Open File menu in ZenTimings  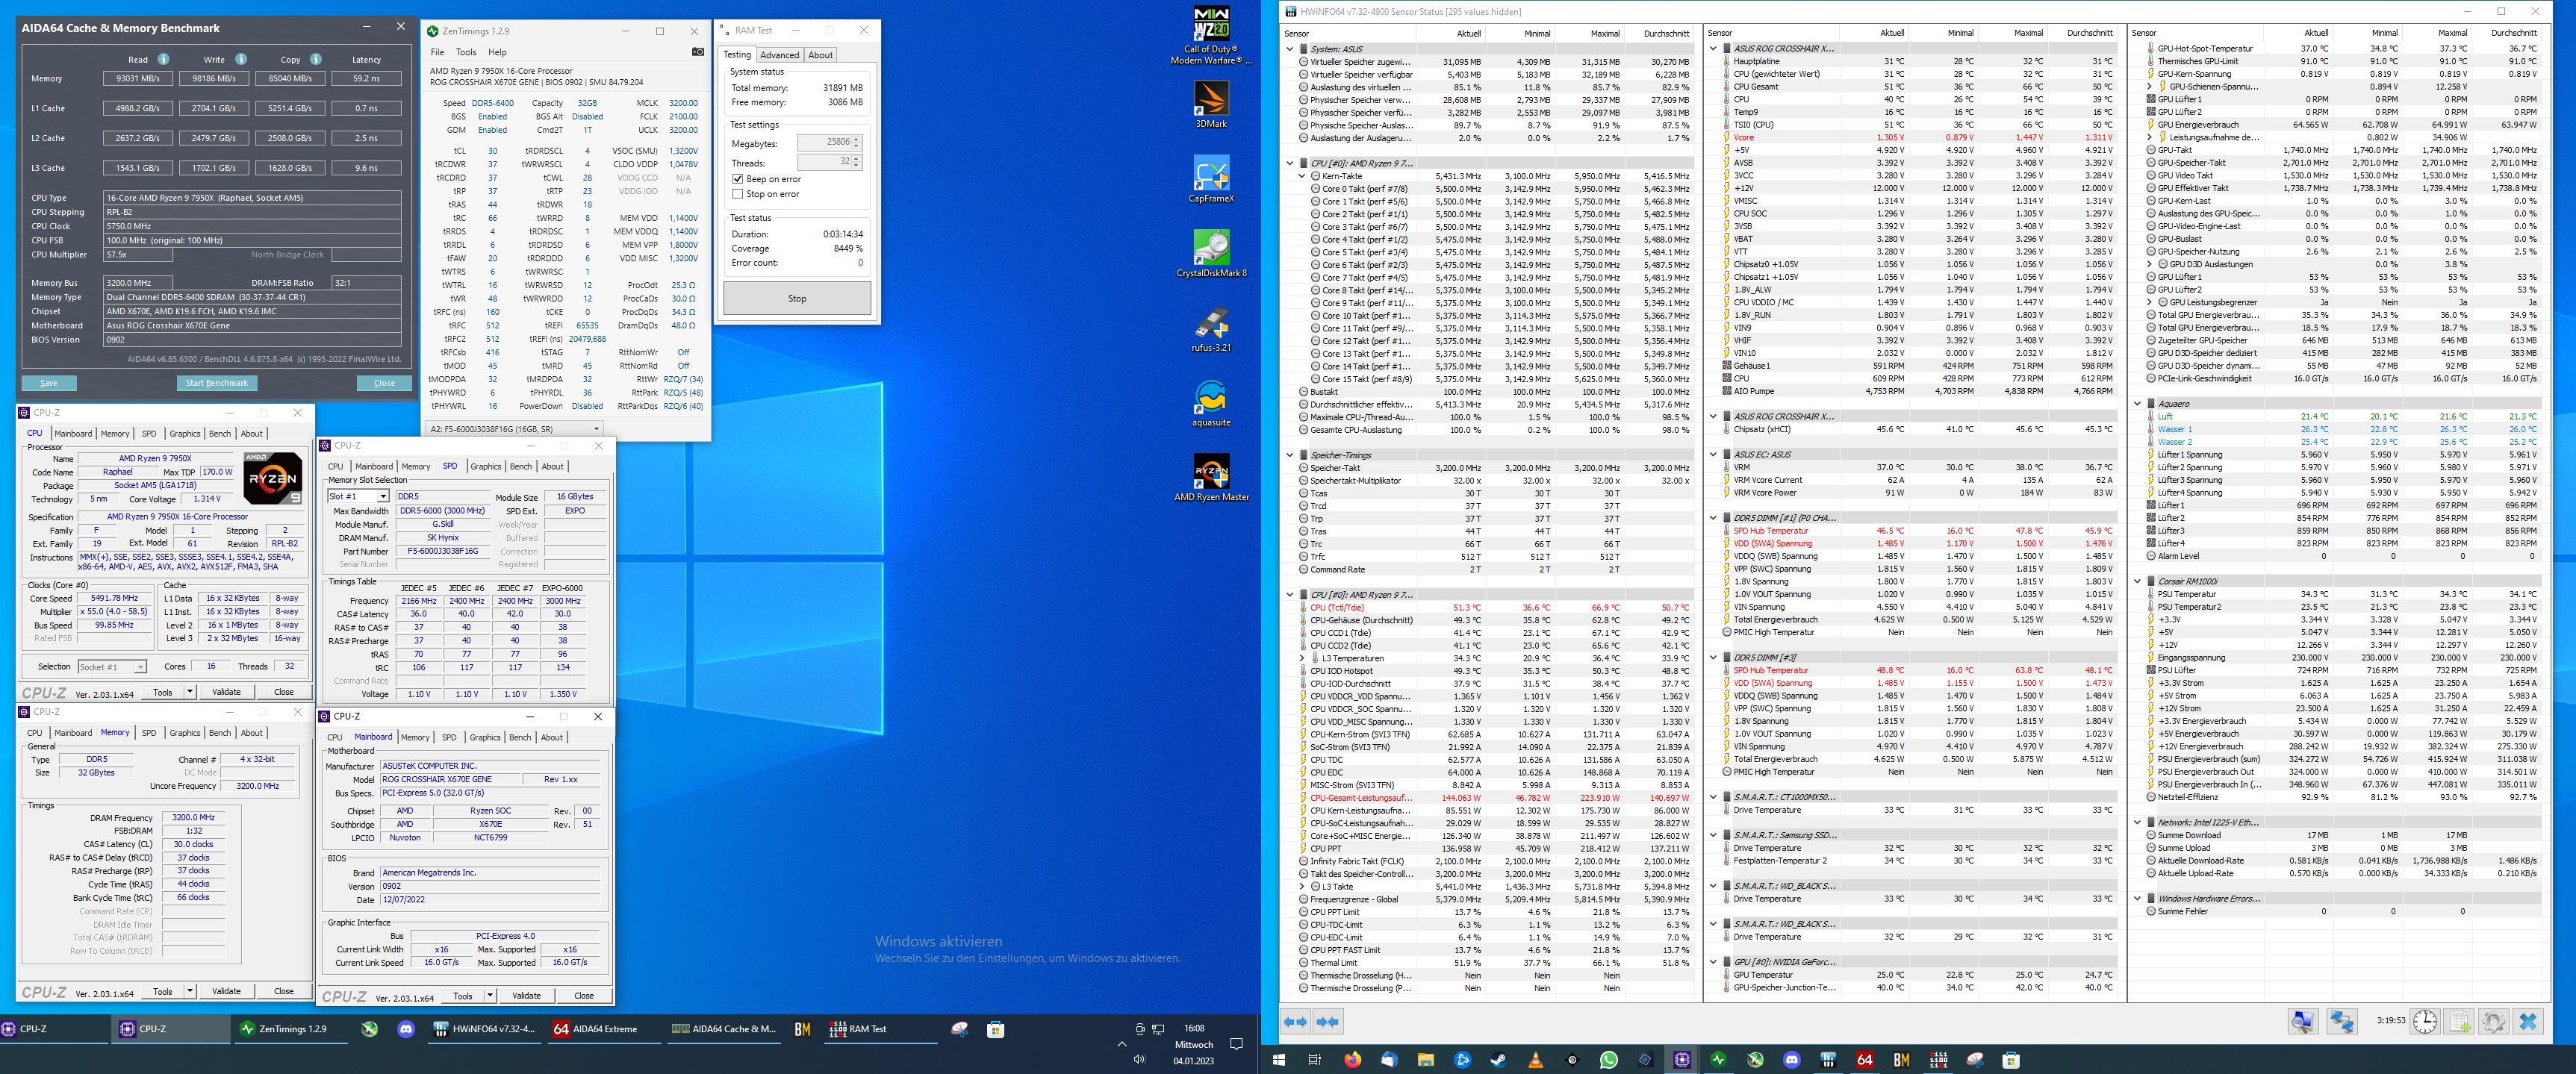pos(437,52)
